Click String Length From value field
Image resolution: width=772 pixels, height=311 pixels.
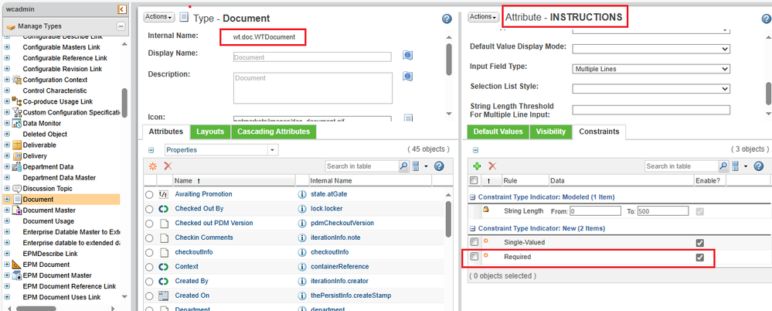(595, 211)
